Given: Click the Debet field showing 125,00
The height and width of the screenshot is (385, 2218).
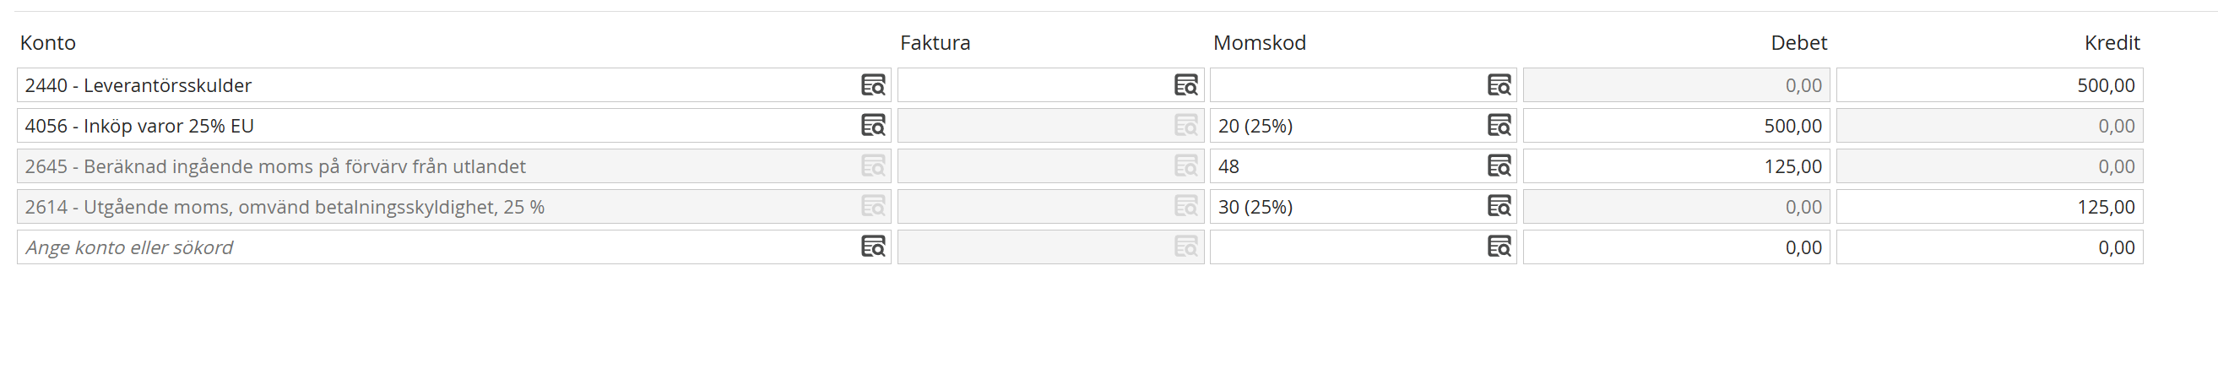Looking at the screenshot, I should [x=1676, y=166].
